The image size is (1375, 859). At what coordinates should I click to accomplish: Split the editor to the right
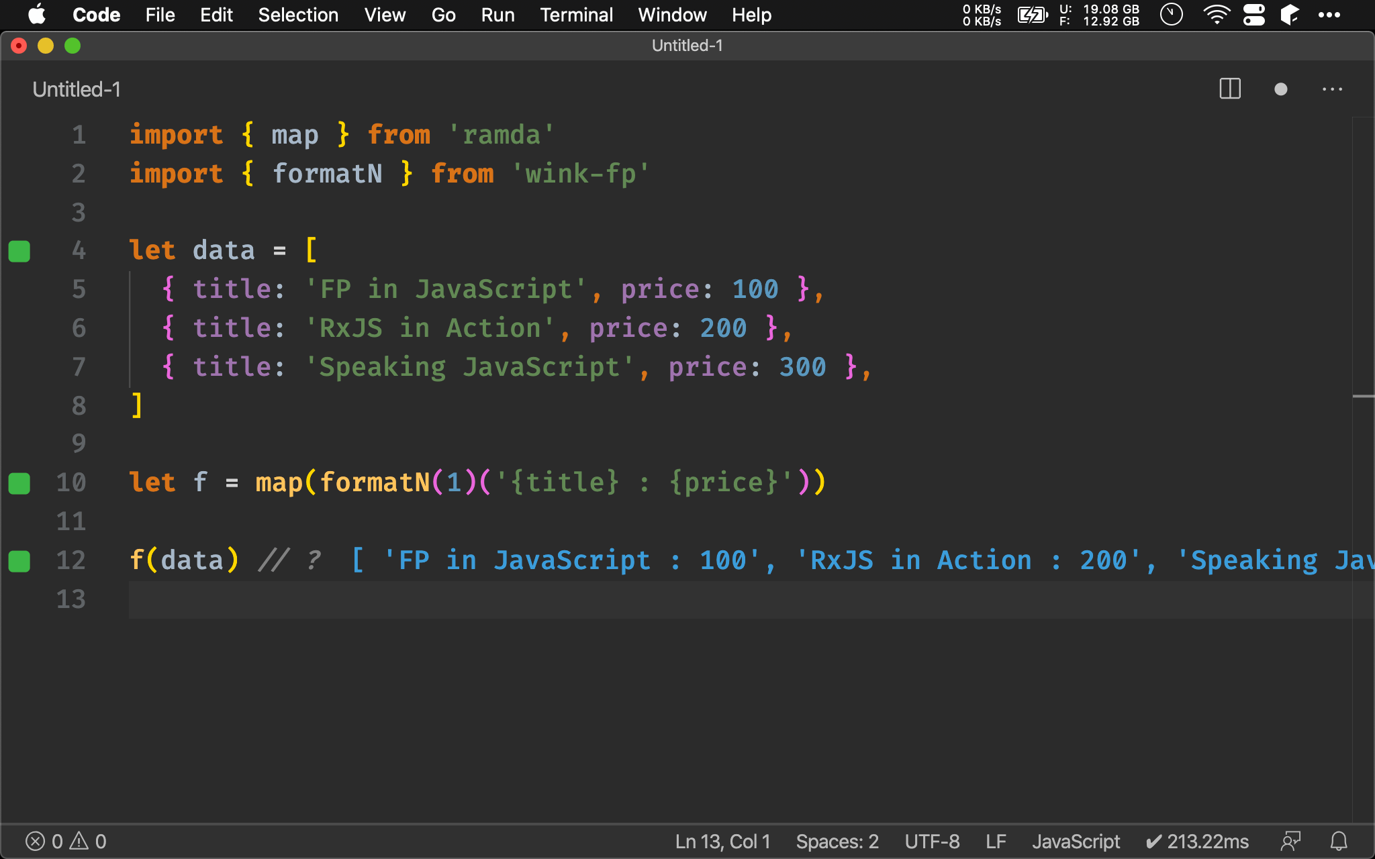pyautogui.click(x=1230, y=89)
